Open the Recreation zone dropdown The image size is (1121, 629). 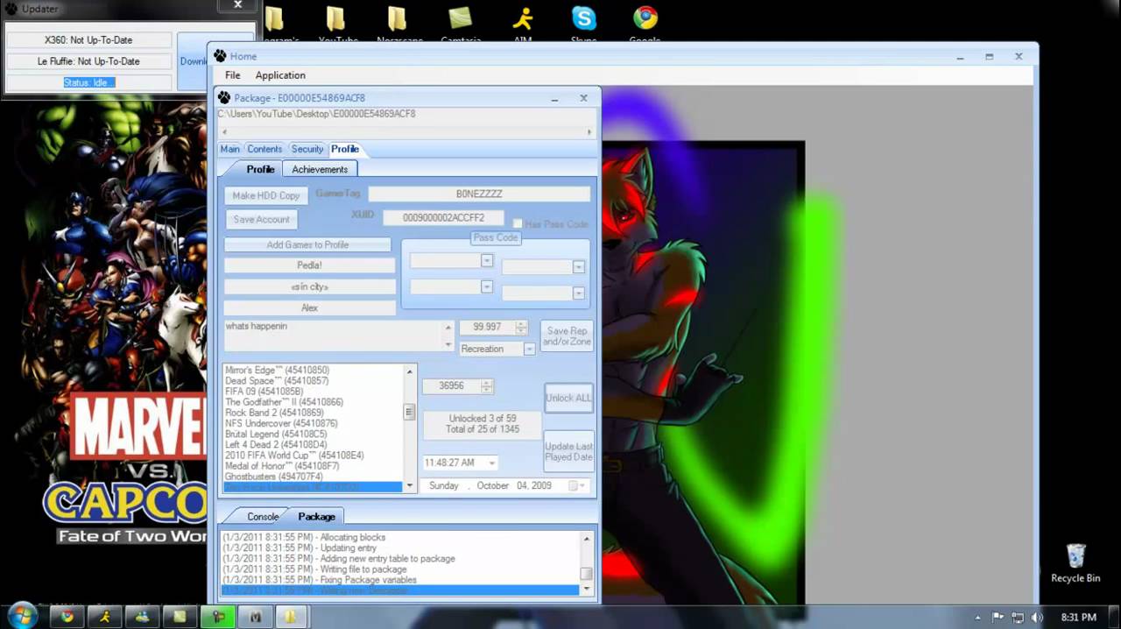(529, 349)
